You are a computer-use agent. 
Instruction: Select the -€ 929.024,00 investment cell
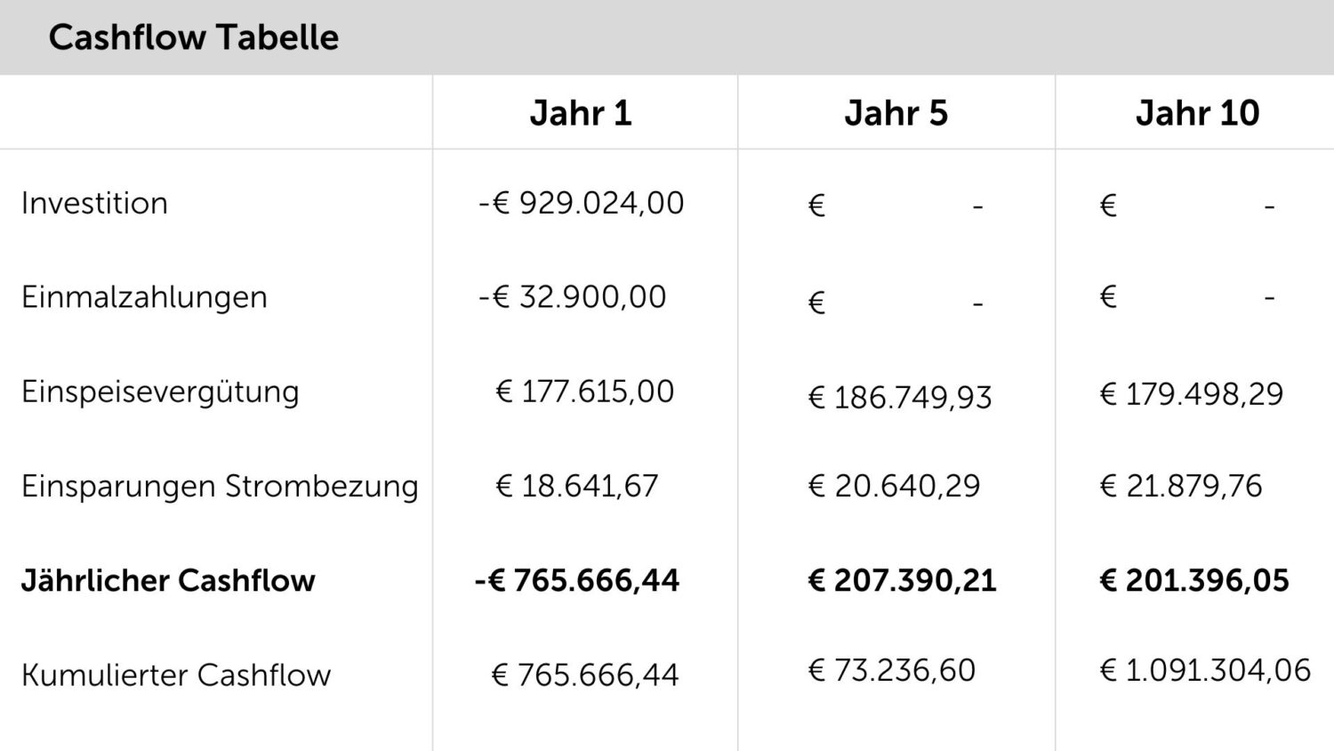click(581, 203)
